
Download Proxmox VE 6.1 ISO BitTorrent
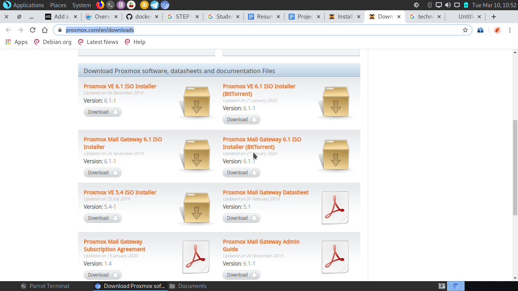[242, 119]
